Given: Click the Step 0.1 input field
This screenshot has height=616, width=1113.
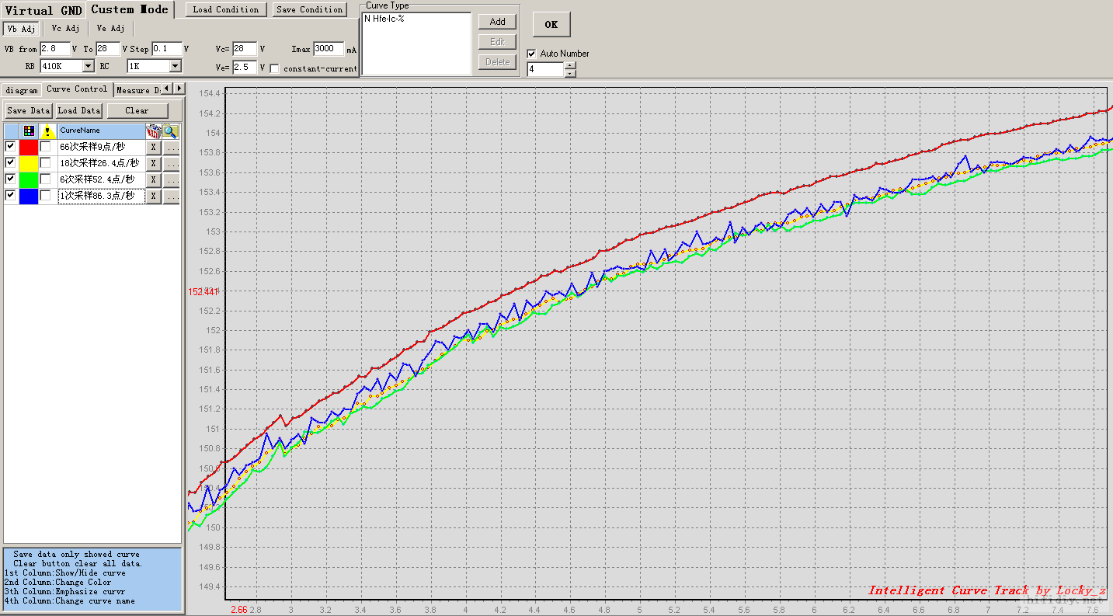Looking at the screenshot, I should pyautogui.click(x=167, y=49).
